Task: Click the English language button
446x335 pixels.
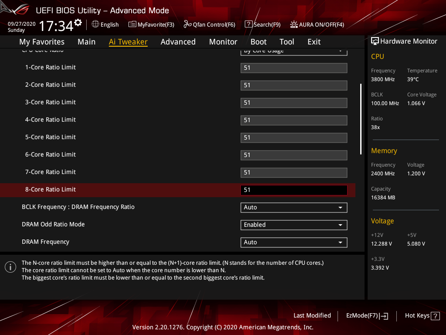Action: (109, 24)
